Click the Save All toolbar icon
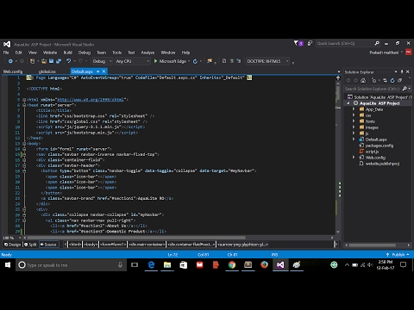The width and height of the screenshot is (414, 310). coord(59,61)
